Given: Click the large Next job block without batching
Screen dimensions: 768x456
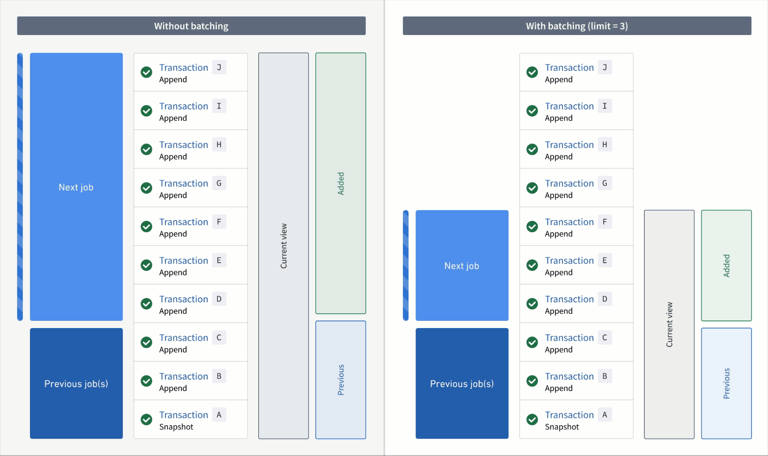Looking at the screenshot, I should click(x=76, y=187).
